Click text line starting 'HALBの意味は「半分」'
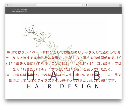Image resolution: width=127 pixels, height=107 pixels. [x=63, y=75]
